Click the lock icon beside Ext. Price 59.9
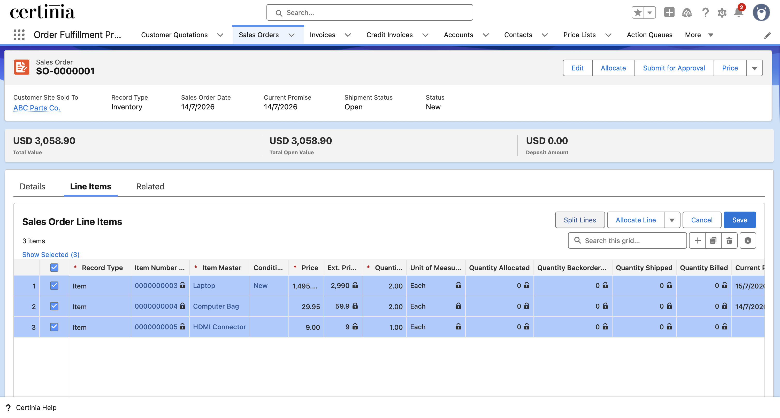 (355, 306)
